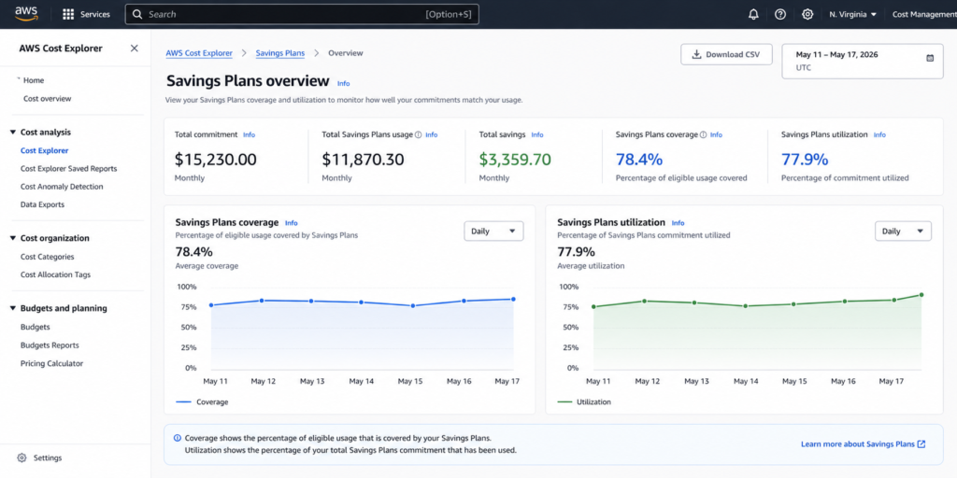Click May 15 data point on coverage chart
Viewport: 957px width, 478px height.
pyautogui.click(x=412, y=305)
